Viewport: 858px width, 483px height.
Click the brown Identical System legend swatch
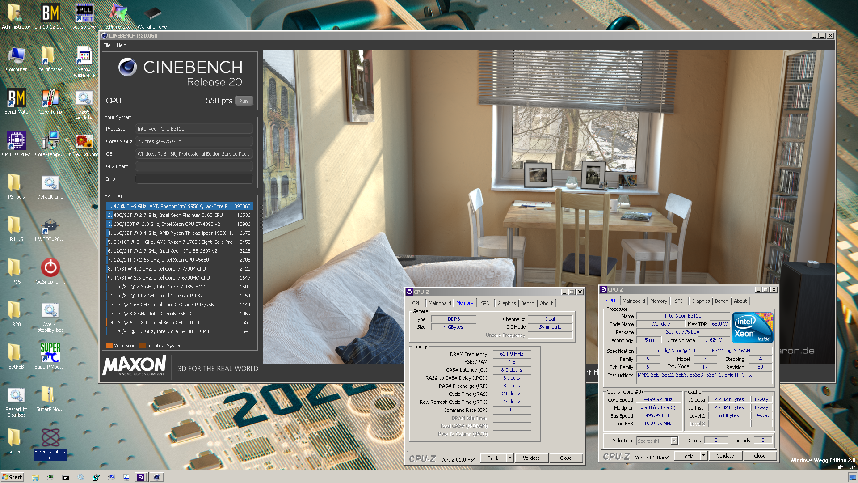pyautogui.click(x=143, y=346)
